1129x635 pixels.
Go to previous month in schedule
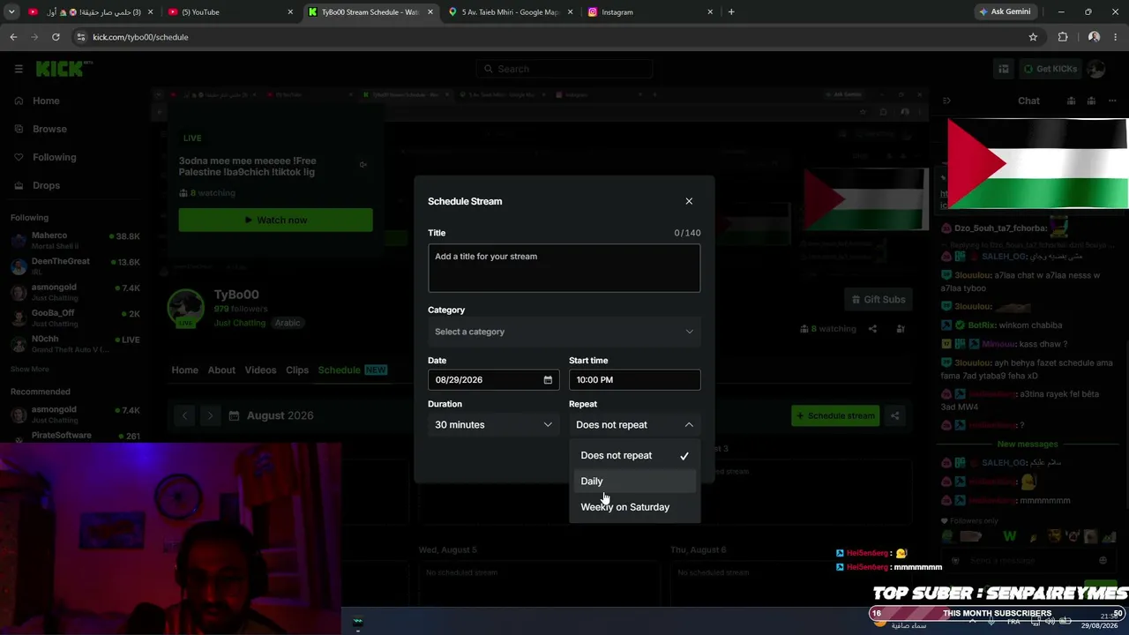tap(184, 415)
